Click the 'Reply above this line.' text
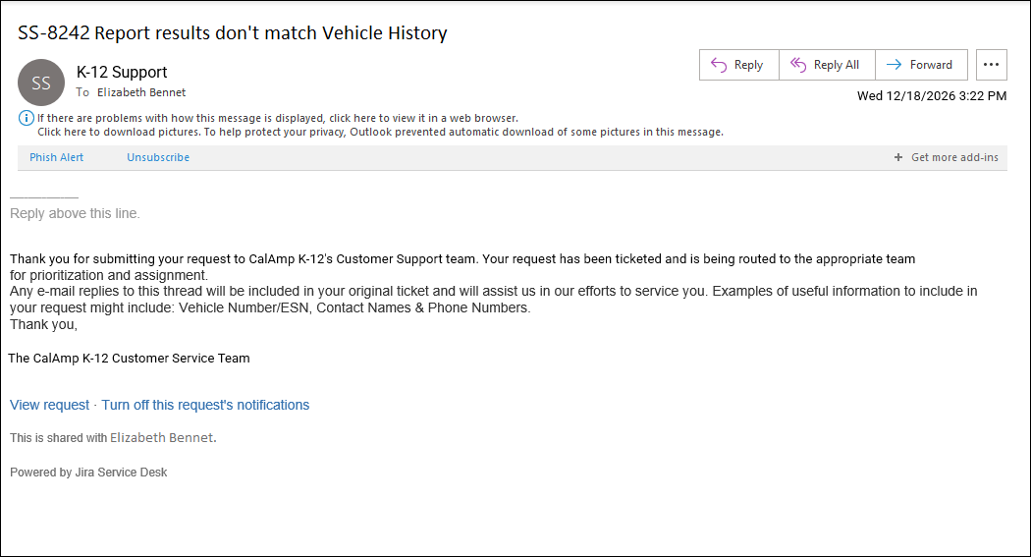 (x=75, y=214)
